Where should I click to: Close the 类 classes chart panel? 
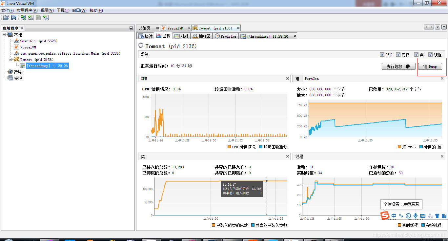click(x=288, y=157)
